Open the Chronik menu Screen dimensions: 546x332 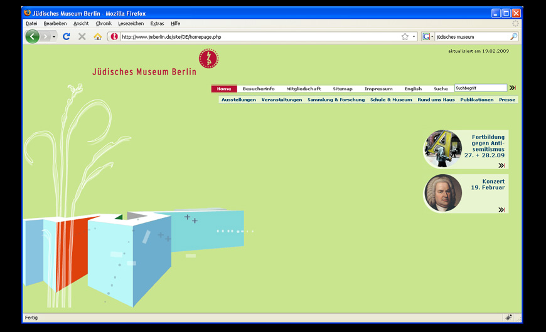click(104, 24)
